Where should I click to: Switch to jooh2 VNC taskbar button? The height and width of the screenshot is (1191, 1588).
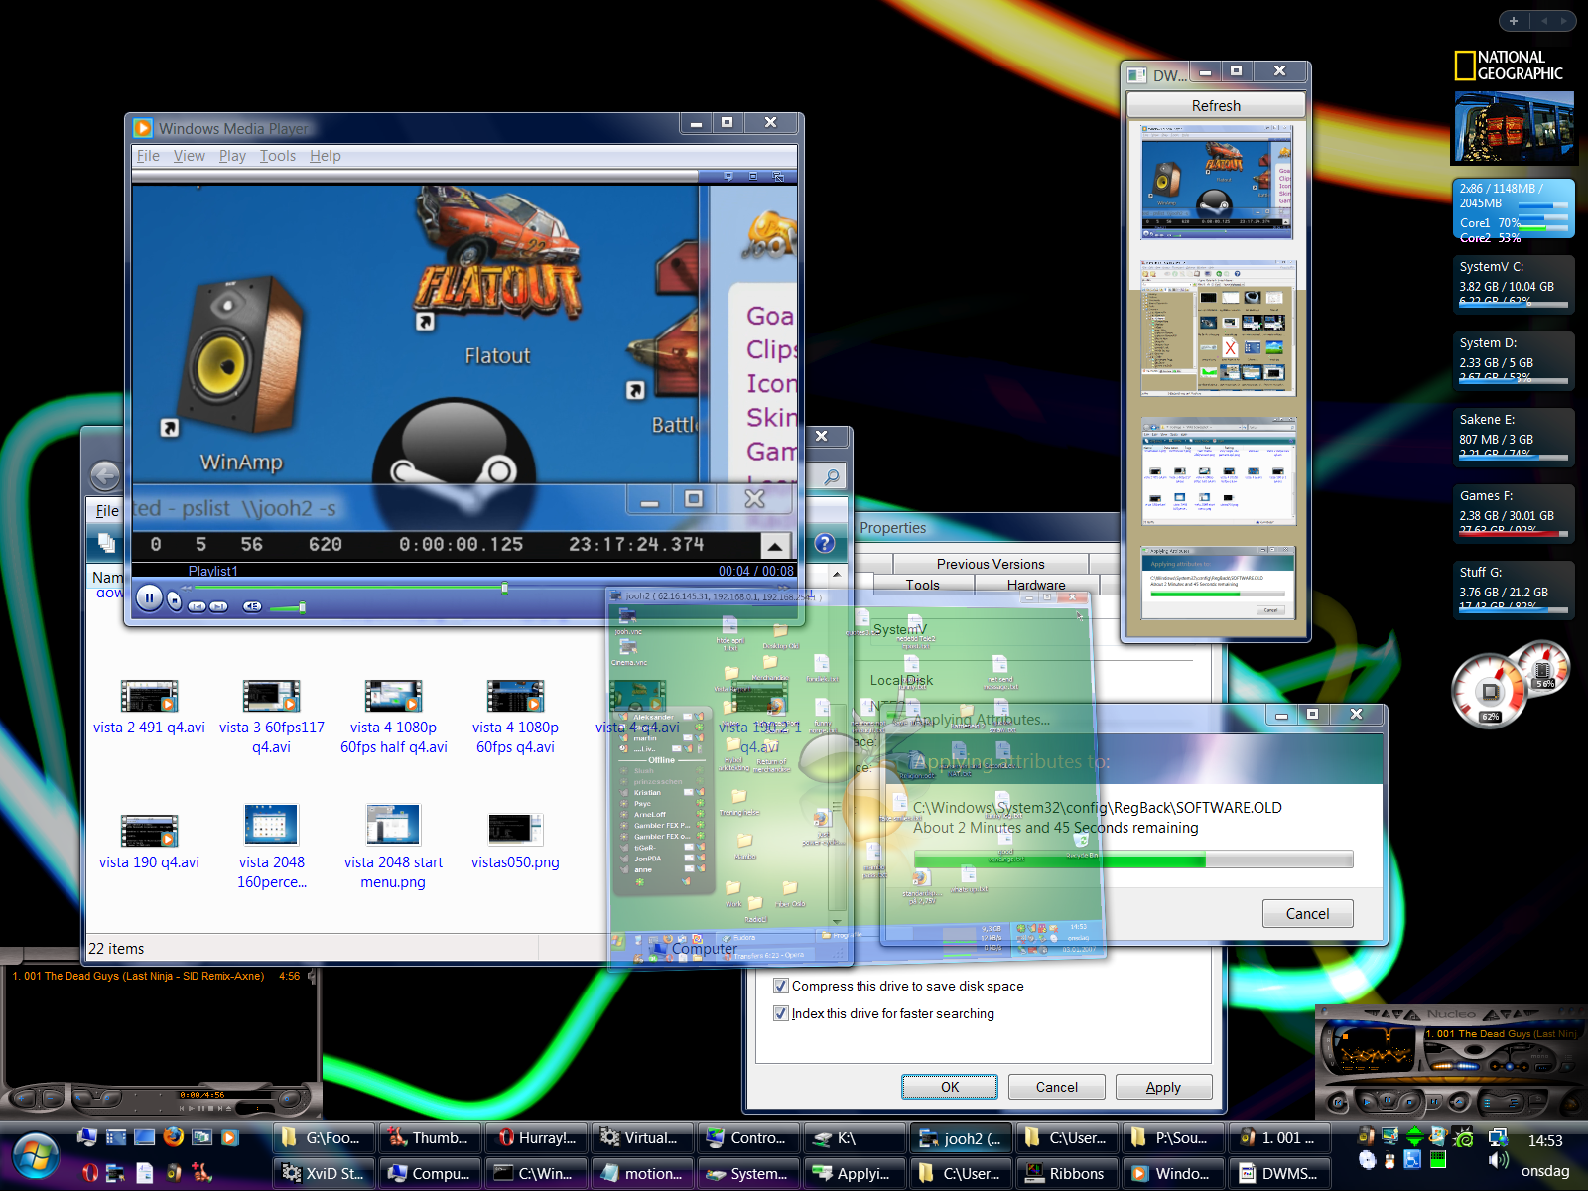point(961,1138)
